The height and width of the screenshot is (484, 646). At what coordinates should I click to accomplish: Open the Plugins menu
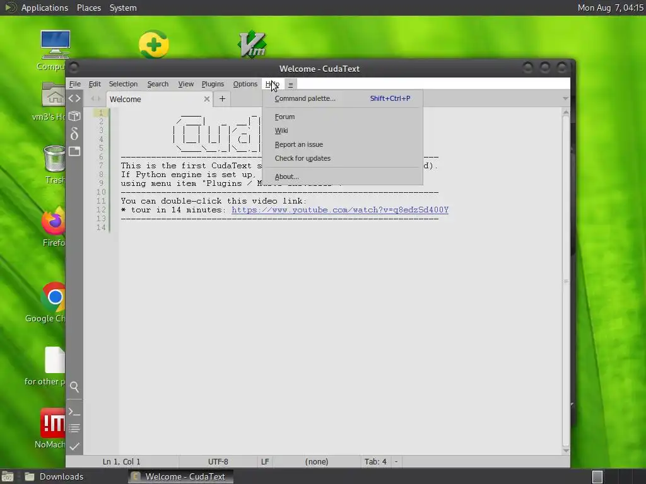213,84
